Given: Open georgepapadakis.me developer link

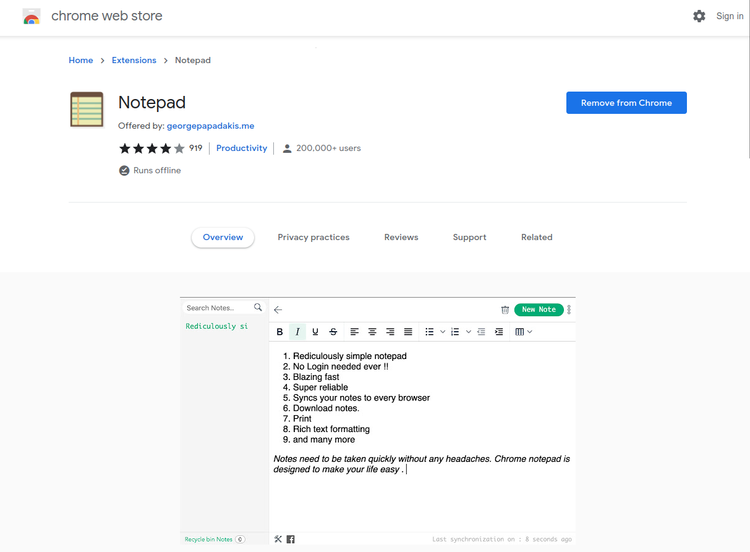Looking at the screenshot, I should 210,126.
